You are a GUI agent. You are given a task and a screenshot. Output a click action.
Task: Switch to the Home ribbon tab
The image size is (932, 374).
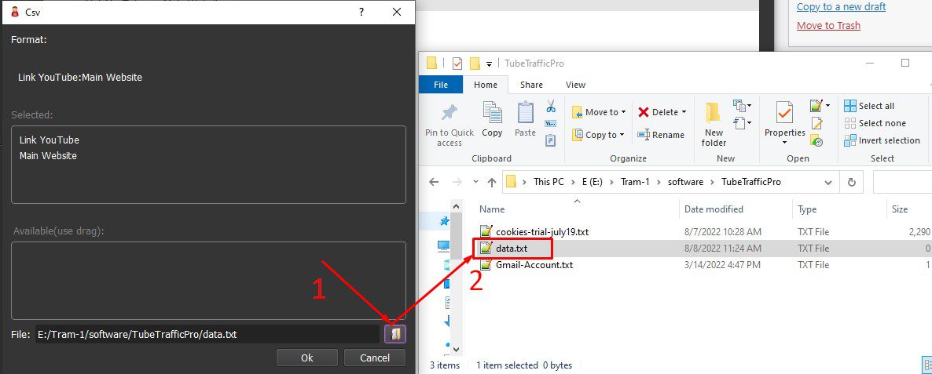point(486,85)
